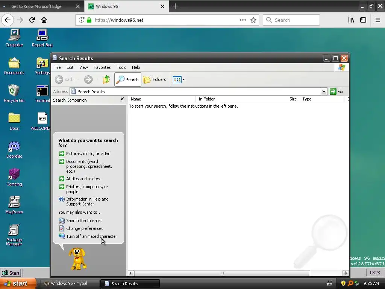Open the Report Bug desktop icon
Viewport: 385px width, 289px height.
42,38
